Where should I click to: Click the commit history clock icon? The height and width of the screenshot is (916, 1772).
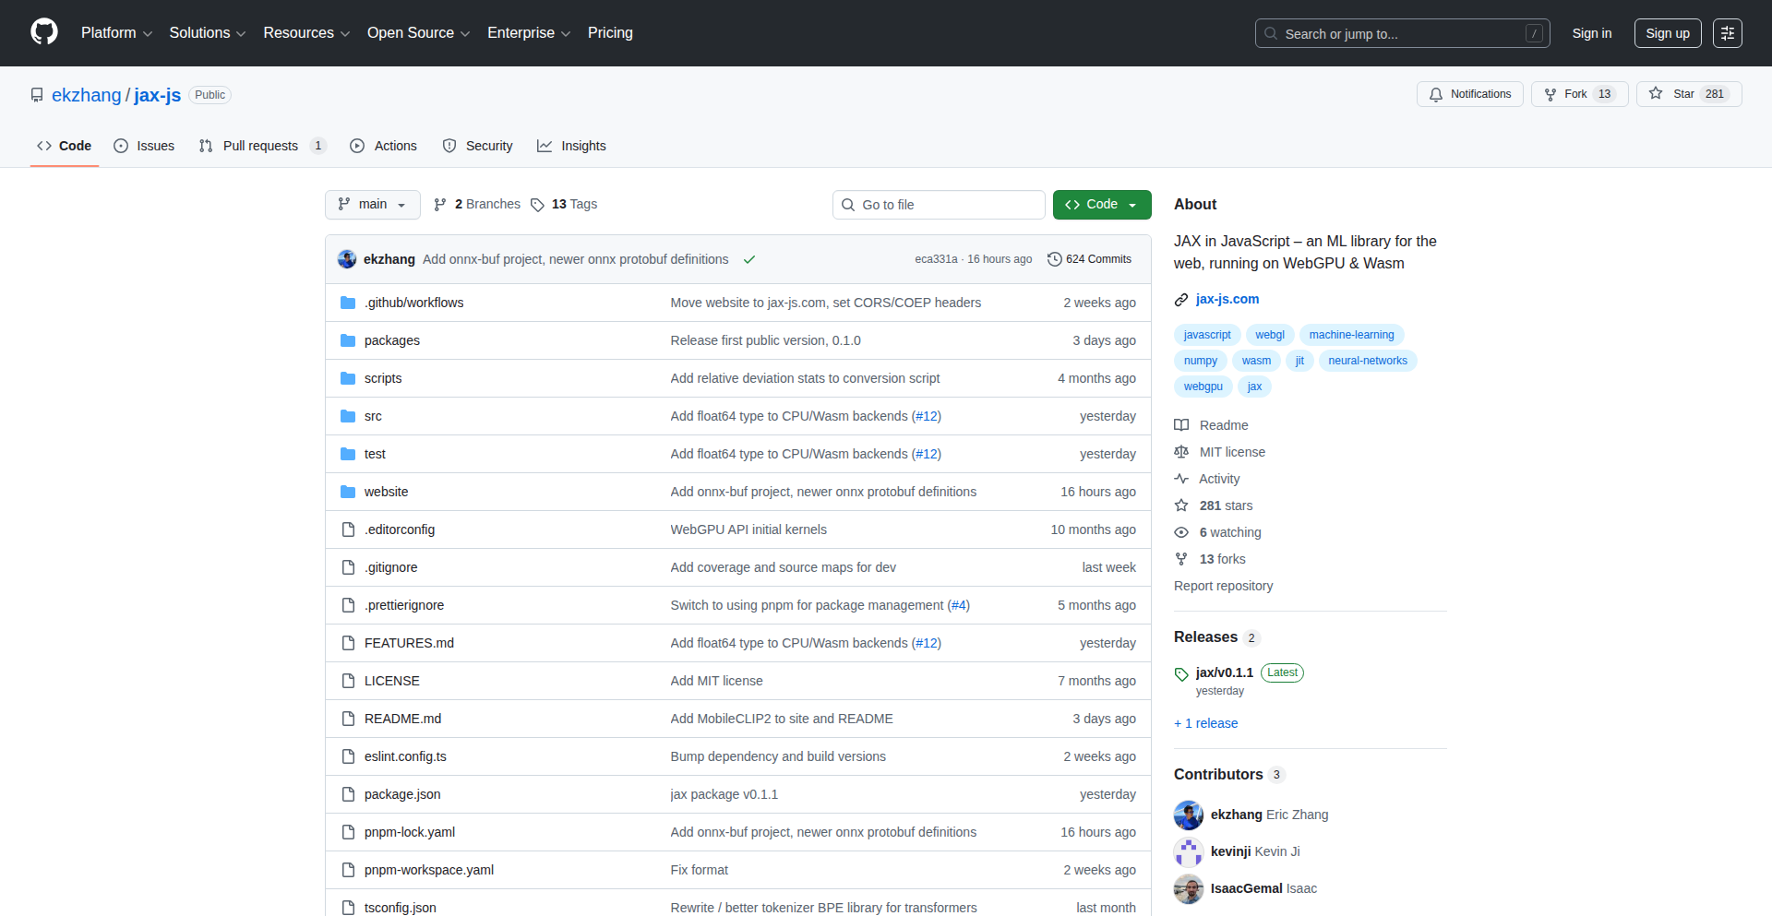[x=1055, y=259]
